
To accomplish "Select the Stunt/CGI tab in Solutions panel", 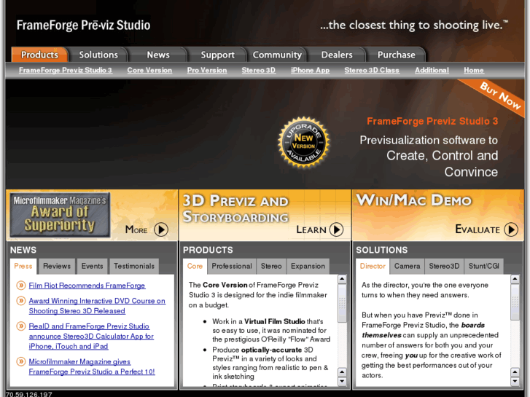I will point(483,266).
